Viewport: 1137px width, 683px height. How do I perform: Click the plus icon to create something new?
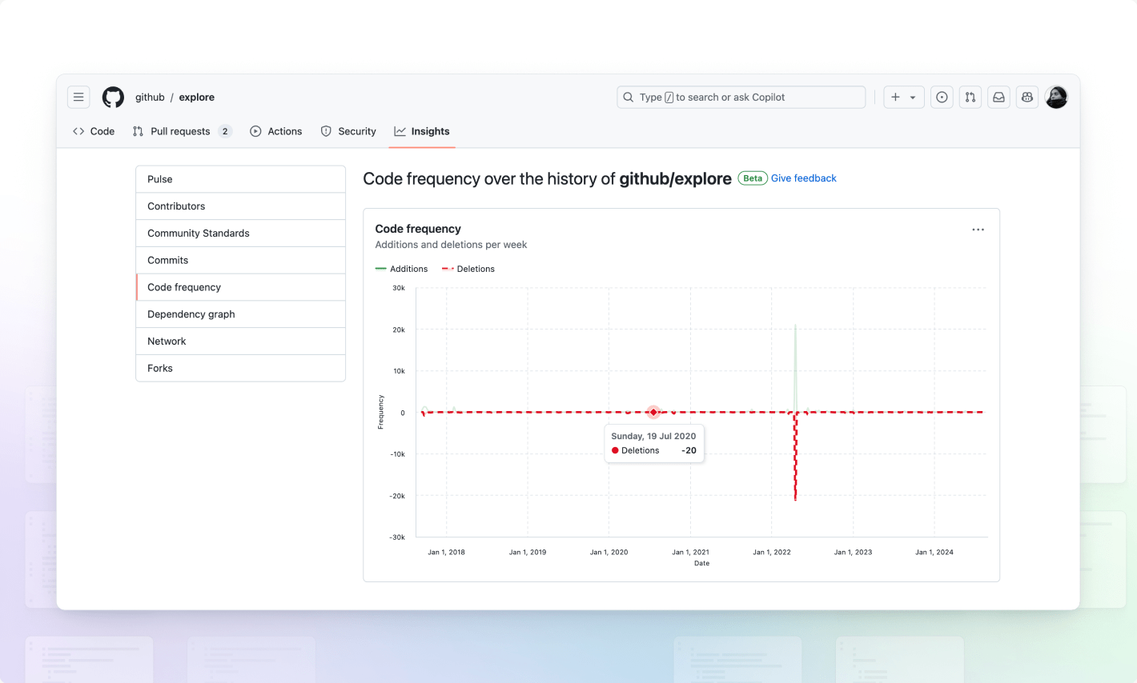pos(896,97)
